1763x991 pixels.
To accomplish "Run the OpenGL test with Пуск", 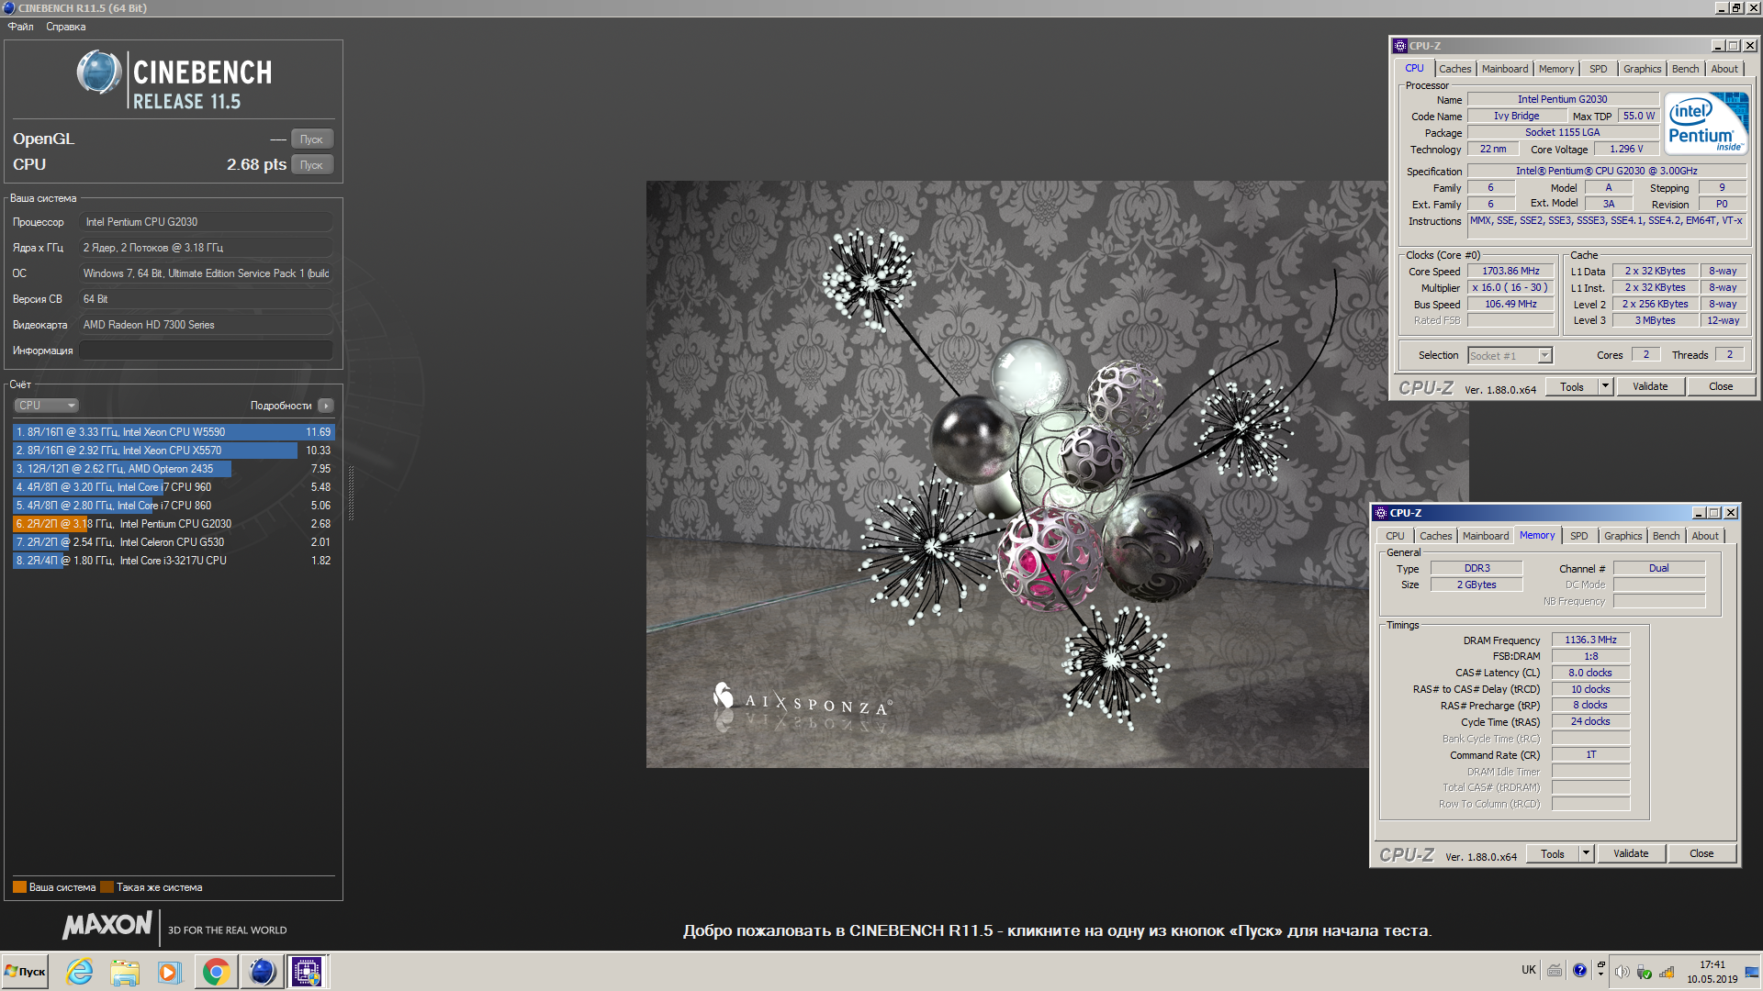I will coord(311,139).
